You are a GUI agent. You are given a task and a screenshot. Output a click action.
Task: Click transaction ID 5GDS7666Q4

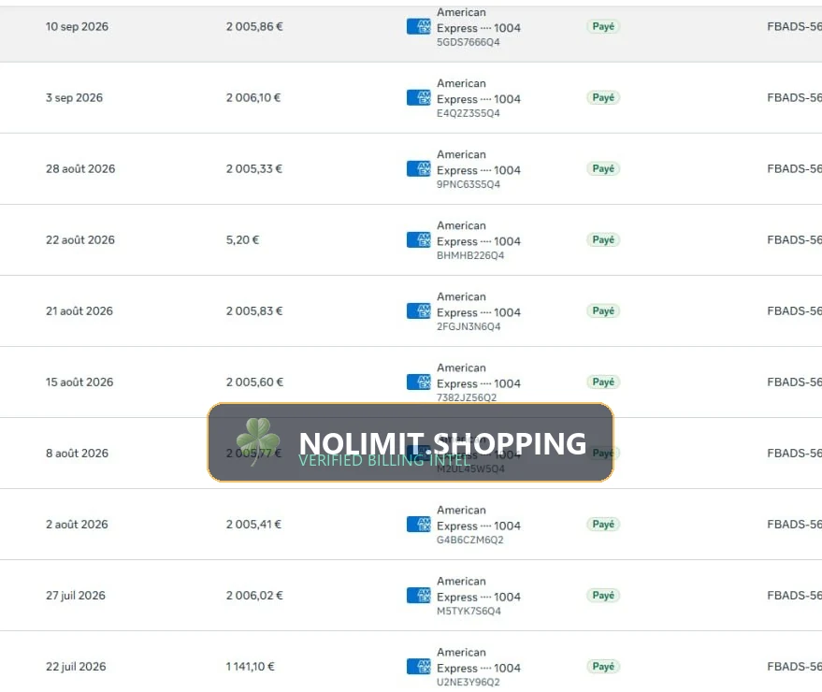469,42
